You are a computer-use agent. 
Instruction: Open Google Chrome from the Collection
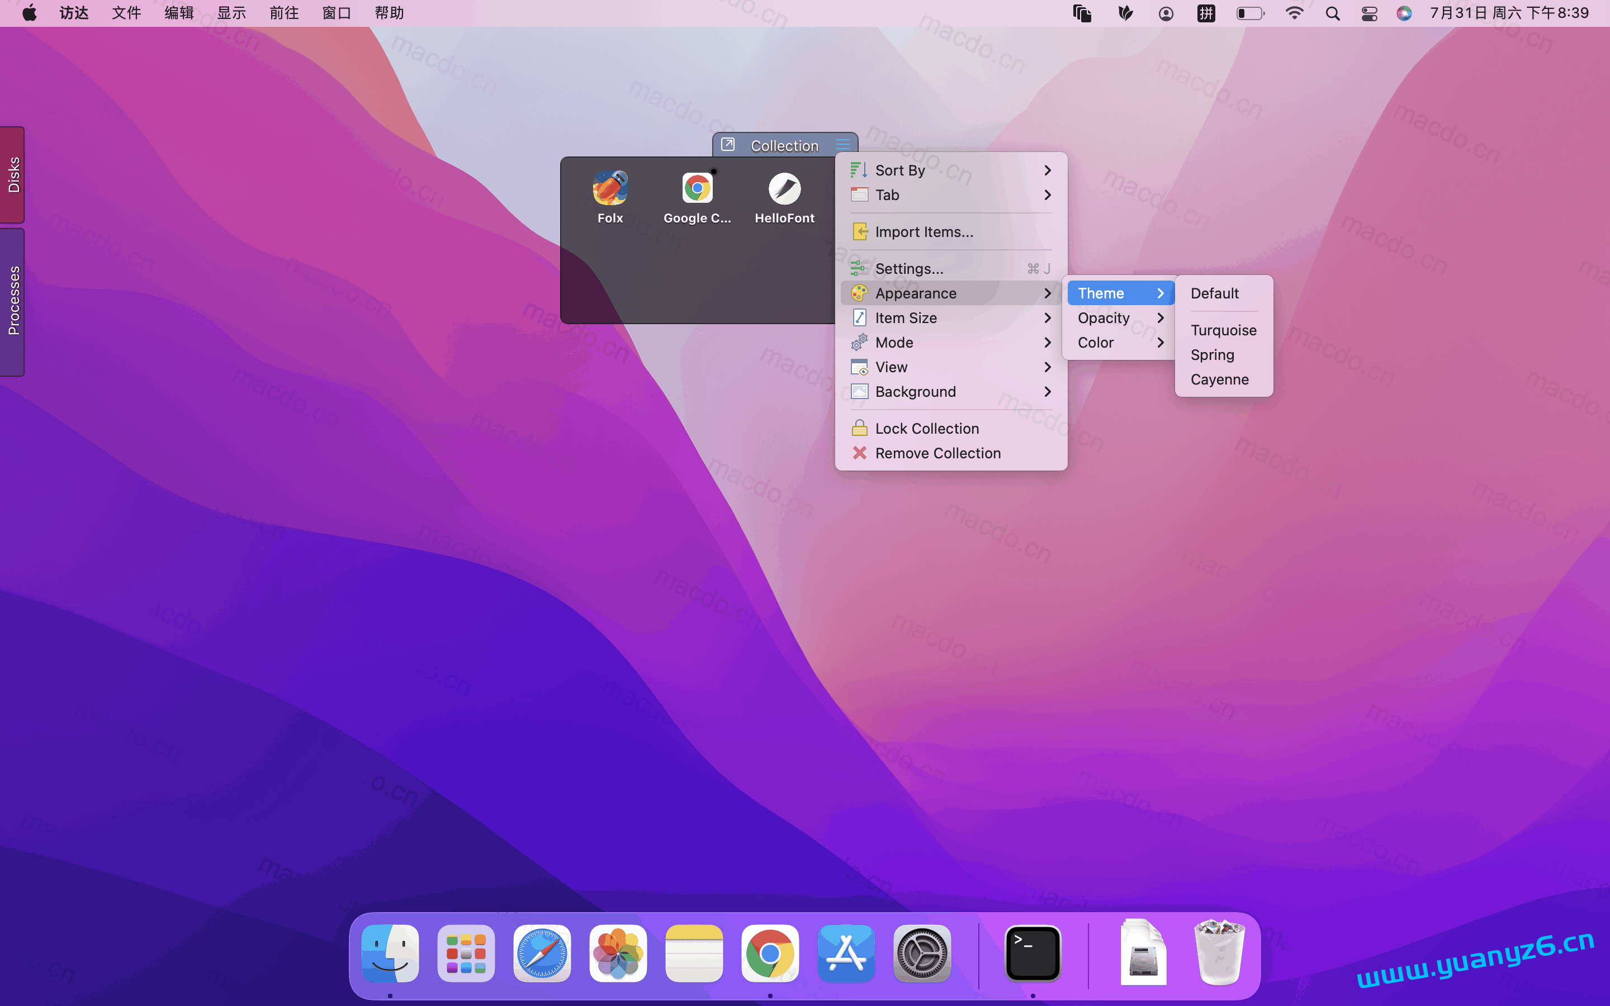[696, 193]
